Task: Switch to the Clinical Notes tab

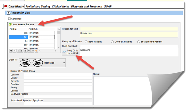Action: pyautogui.click(x=61, y=7)
